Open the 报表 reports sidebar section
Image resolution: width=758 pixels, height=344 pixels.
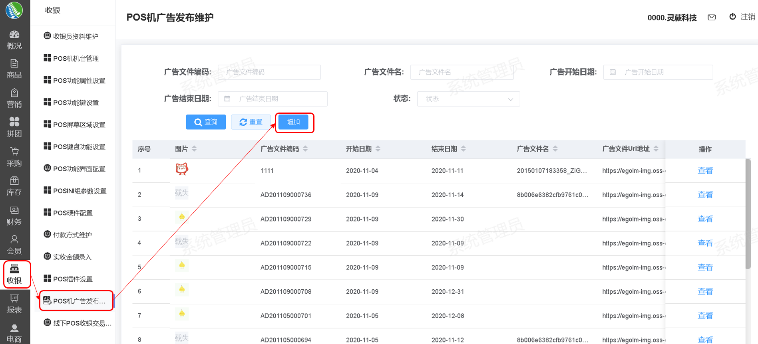[x=14, y=304]
